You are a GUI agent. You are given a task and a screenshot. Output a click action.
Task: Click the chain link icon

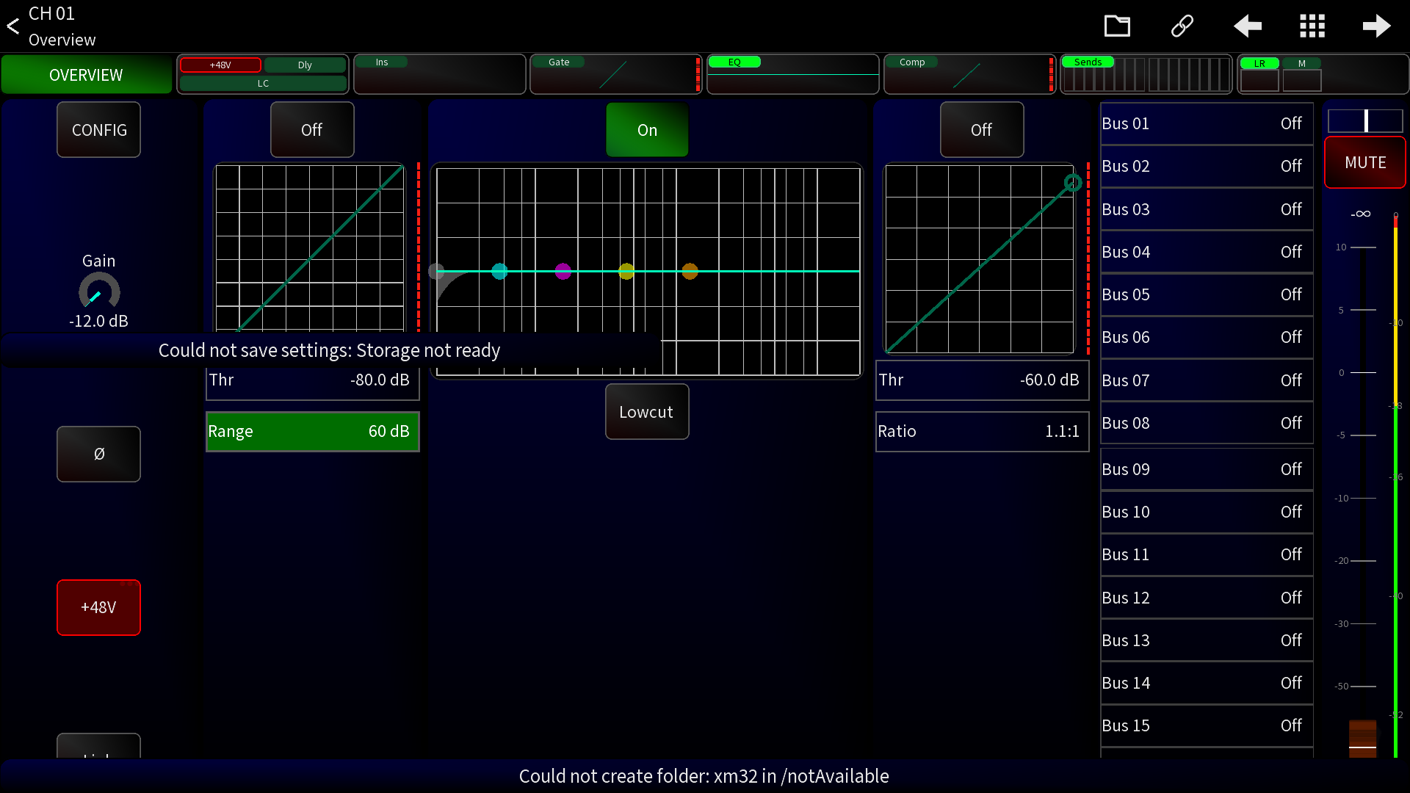point(1182,26)
